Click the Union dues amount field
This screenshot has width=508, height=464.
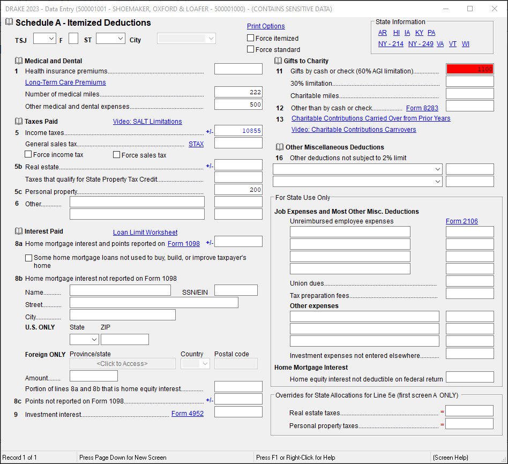tap(470, 281)
